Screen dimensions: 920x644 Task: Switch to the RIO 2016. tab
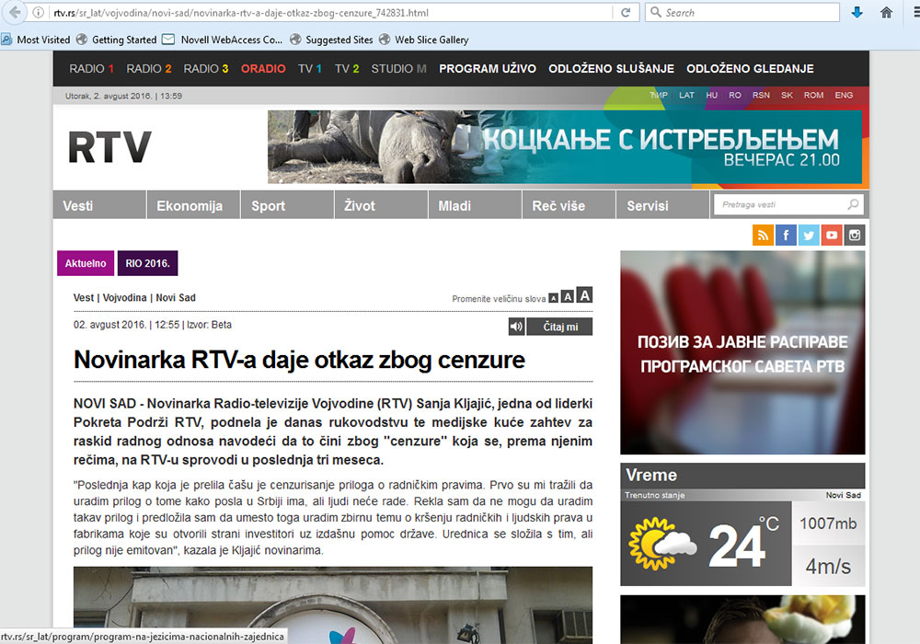point(147,263)
